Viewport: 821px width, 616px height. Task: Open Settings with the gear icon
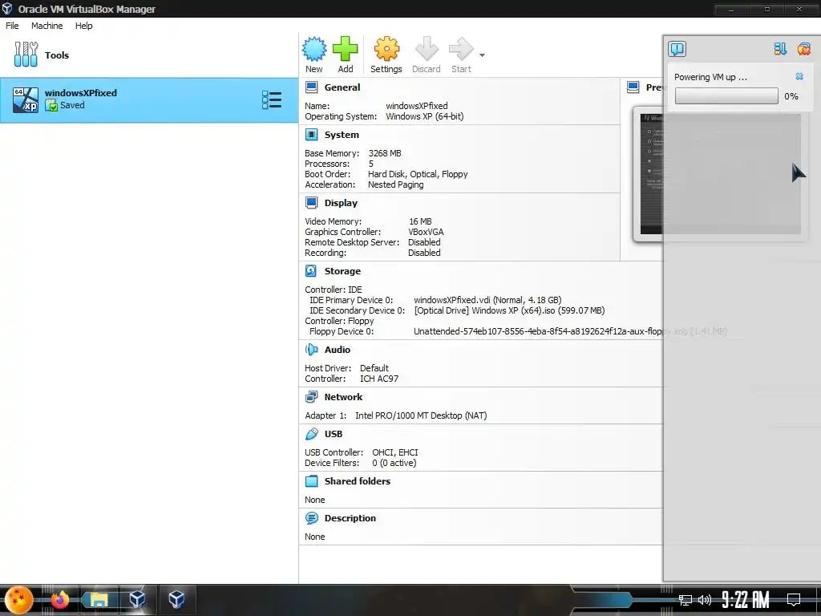[386, 49]
